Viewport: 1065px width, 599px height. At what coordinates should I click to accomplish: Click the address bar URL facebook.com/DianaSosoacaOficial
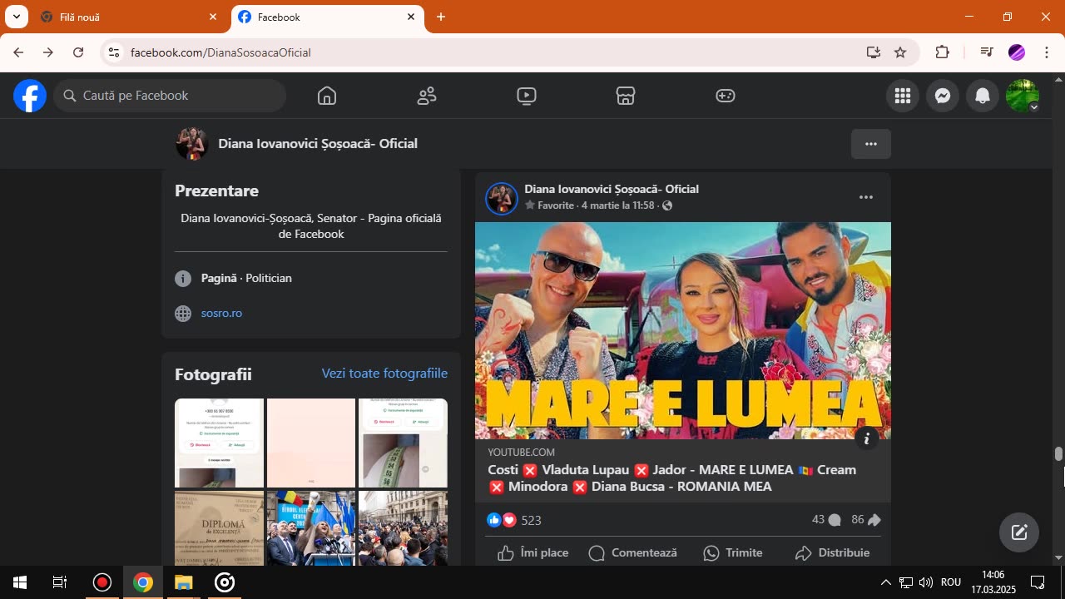click(x=220, y=52)
